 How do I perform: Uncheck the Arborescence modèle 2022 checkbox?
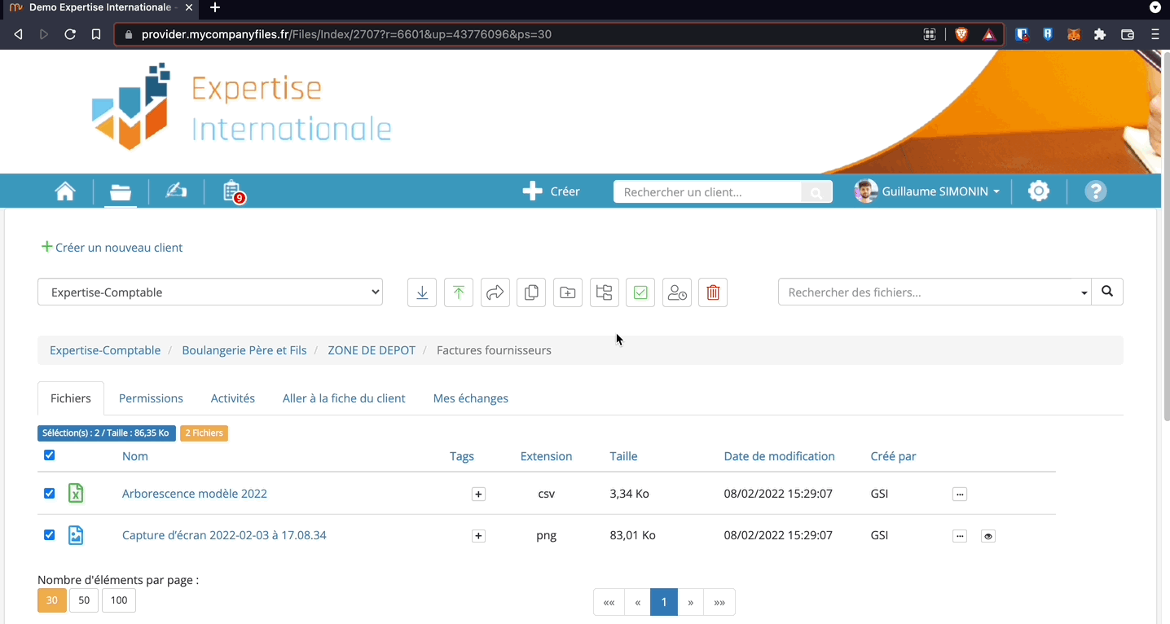[50, 494]
